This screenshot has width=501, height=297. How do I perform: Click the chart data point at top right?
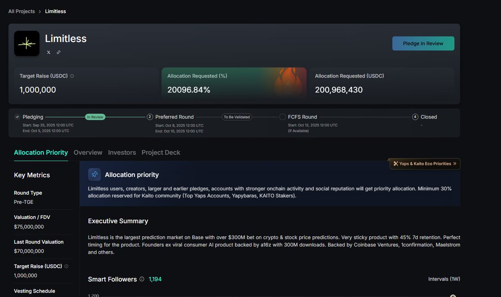click(x=453, y=296)
